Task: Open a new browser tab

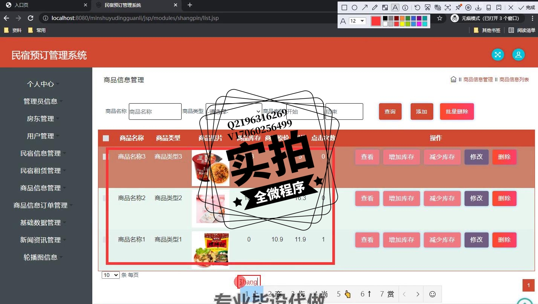Action: pyautogui.click(x=190, y=5)
